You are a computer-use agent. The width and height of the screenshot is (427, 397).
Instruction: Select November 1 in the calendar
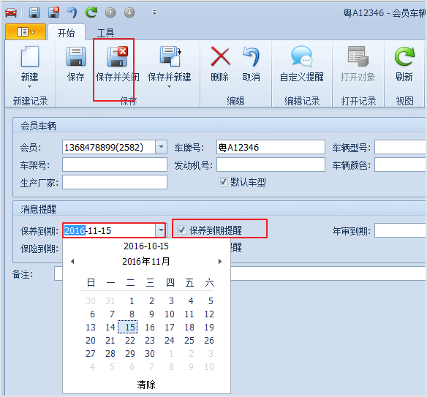(132, 301)
